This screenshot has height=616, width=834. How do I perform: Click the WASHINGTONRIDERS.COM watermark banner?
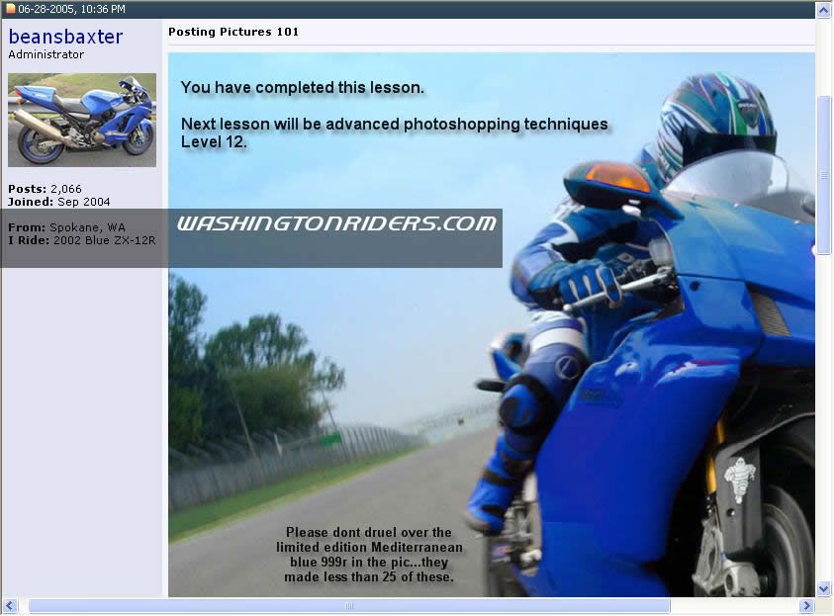(335, 224)
